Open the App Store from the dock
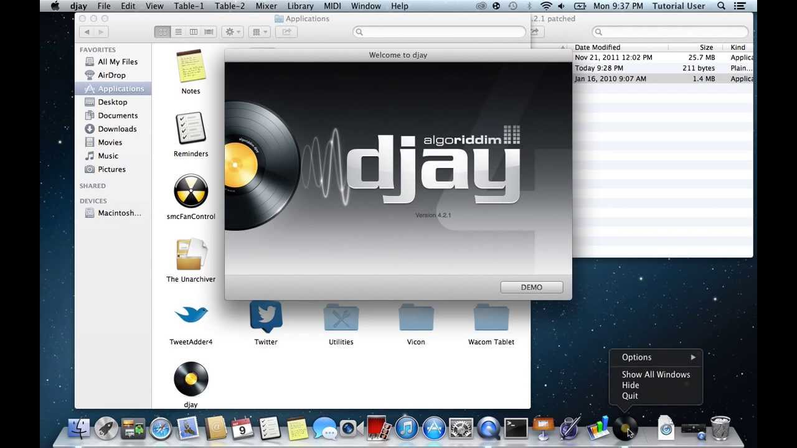The height and width of the screenshot is (448, 797). click(434, 428)
